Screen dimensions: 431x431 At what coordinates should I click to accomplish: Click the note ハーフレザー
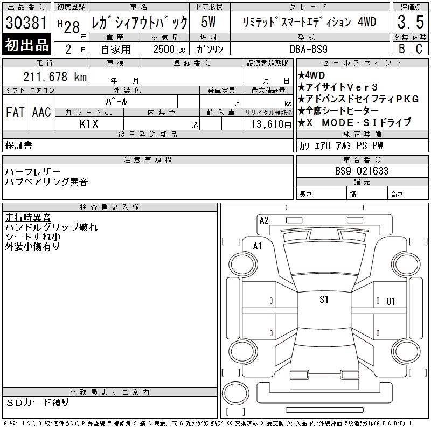33,172
